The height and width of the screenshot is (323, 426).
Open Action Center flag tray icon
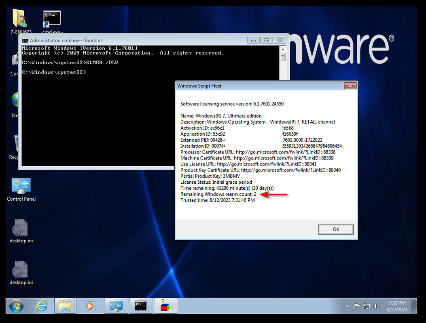coord(357,306)
